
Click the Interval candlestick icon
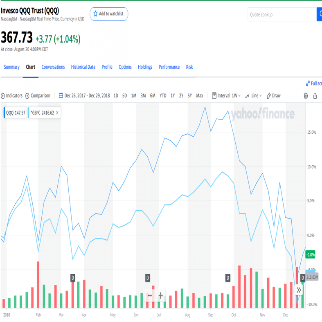(x=214, y=95)
